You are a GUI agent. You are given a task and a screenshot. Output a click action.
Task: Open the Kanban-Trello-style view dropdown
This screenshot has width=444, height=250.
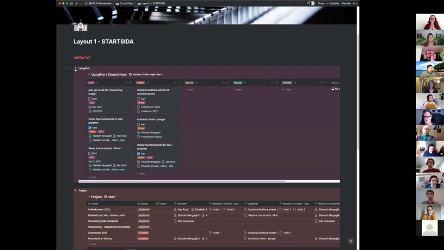146,75
